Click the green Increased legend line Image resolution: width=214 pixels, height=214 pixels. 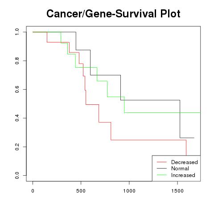point(162,175)
